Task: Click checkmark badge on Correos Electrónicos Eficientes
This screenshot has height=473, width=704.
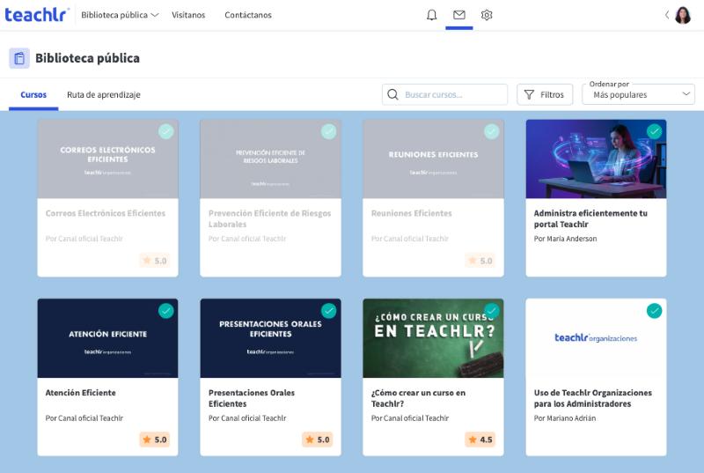Action: 165,131
